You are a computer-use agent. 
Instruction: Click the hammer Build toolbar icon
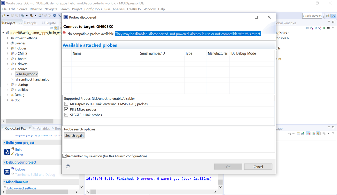(31, 16)
